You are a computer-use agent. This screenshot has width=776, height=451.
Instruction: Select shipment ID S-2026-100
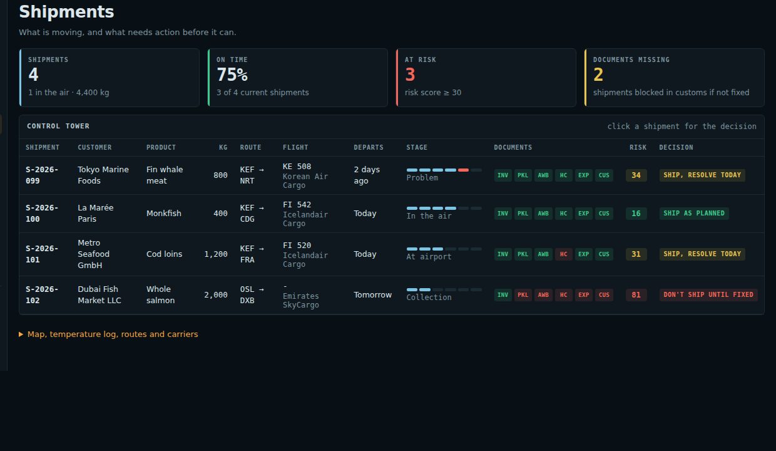[42, 214]
